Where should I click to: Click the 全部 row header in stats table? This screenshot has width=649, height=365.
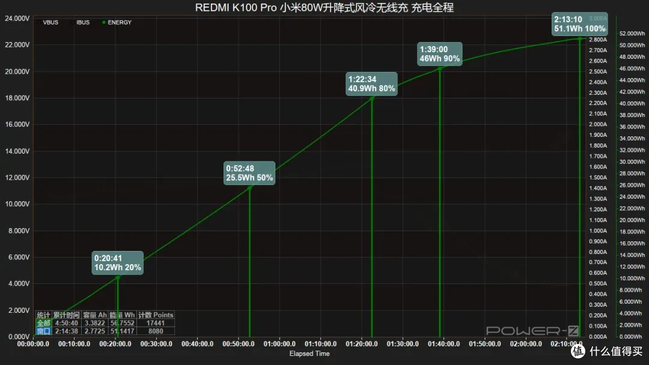coord(43,323)
